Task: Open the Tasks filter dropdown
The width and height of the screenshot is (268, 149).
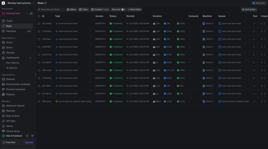Action: point(84,10)
